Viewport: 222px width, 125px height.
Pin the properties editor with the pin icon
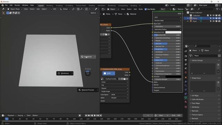[219, 50]
